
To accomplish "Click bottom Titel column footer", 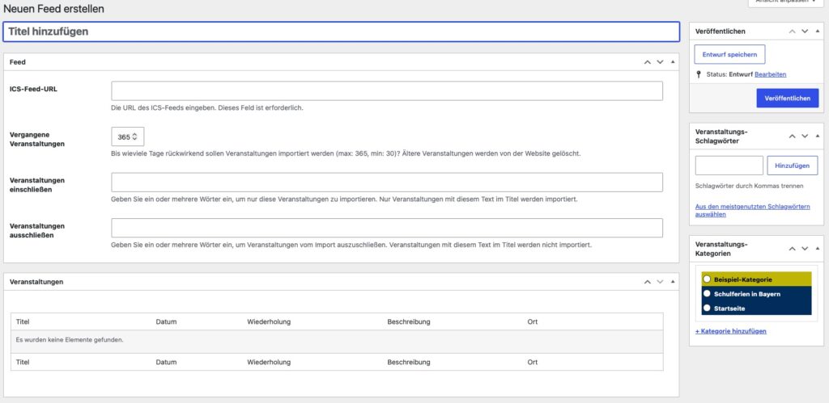I will pyautogui.click(x=23, y=363).
